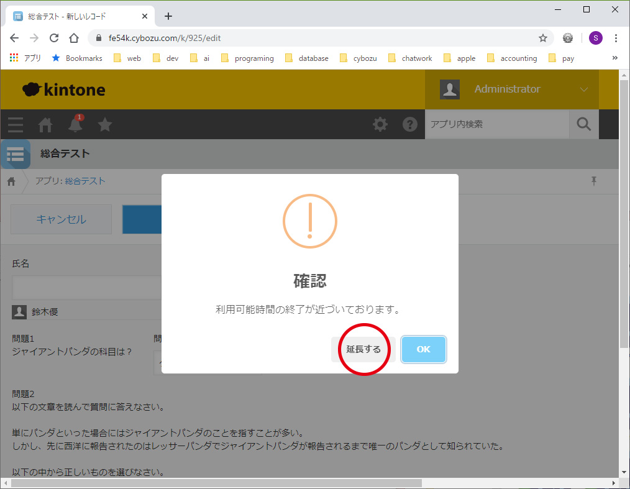Click the kintone logo
The image size is (630, 489).
point(64,89)
